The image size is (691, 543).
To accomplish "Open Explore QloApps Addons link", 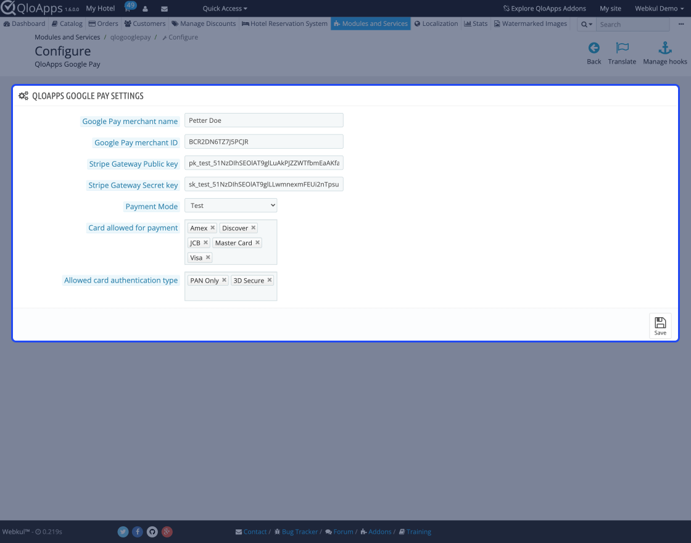I will pyautogui.click(x=545, y=9).
